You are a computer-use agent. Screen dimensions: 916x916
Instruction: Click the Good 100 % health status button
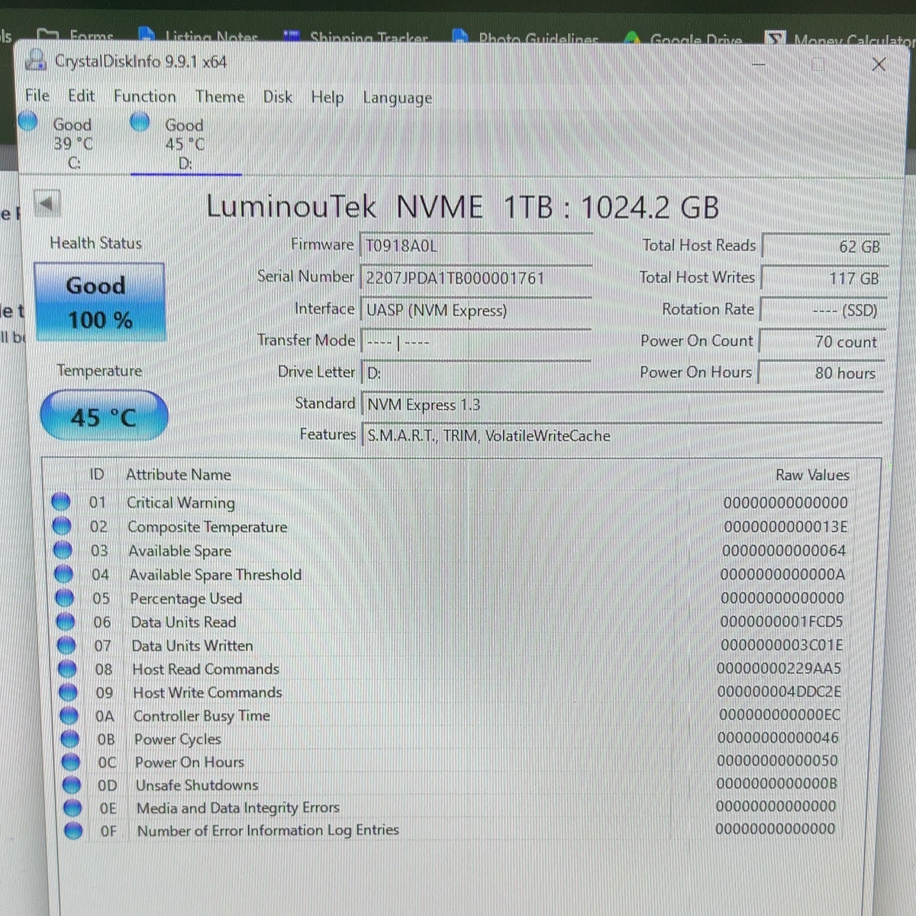click(x=99, y=302)
